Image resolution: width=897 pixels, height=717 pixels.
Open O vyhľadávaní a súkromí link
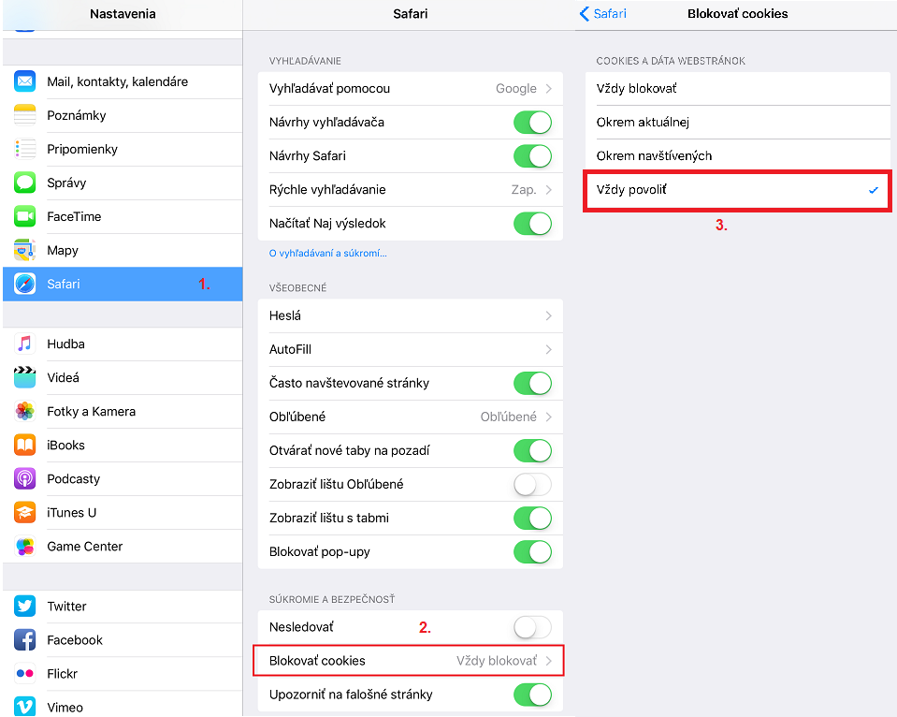(327, 253)
